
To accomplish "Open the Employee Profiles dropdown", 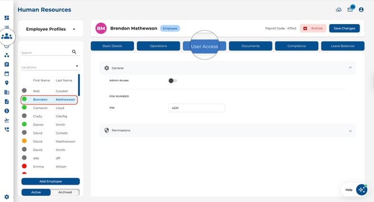I will (x=51, y=29).
